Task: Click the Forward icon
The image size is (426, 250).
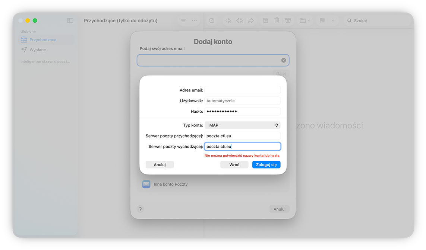Action: coord(250,20)
